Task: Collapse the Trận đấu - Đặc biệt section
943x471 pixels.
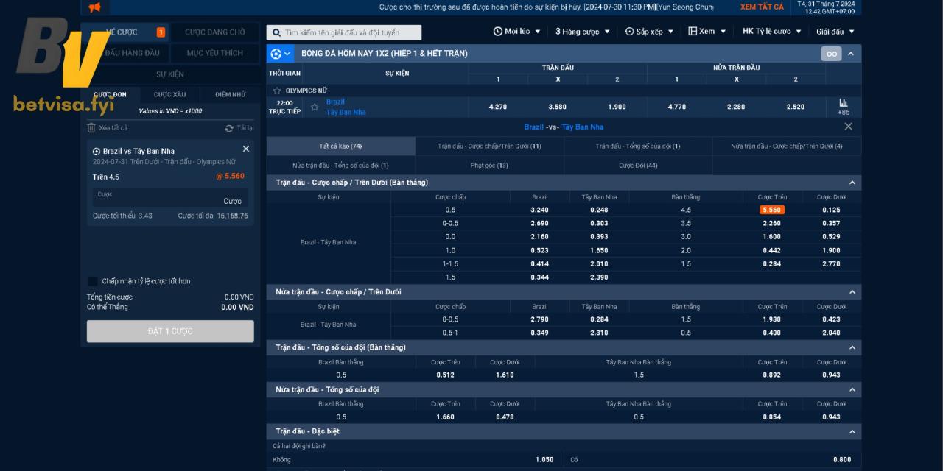Action: (852, 431)
